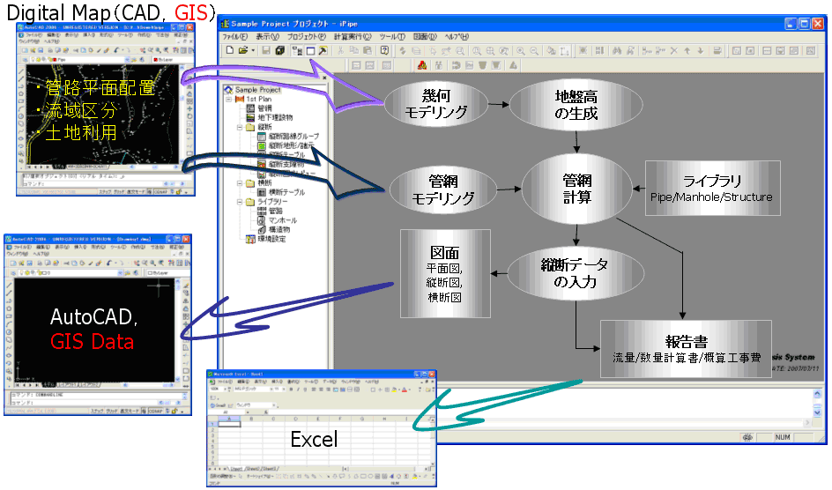Click output pane scroll-up arrow
Image resolution: width=832 pixels, height=490 pixels.
(x=817, y=395)
